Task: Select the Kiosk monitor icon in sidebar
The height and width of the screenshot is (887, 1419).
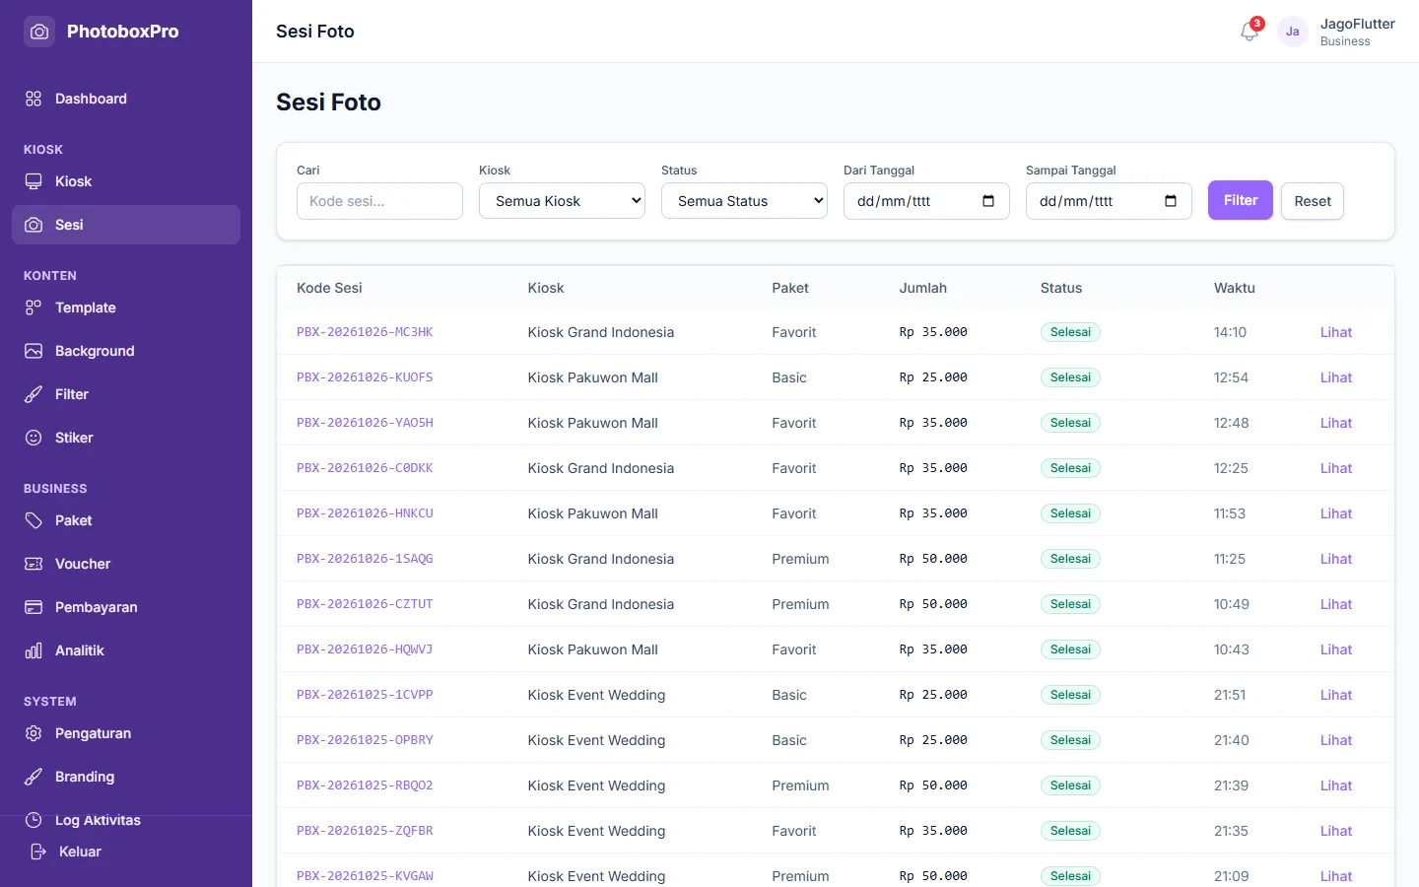Action: 34,181
